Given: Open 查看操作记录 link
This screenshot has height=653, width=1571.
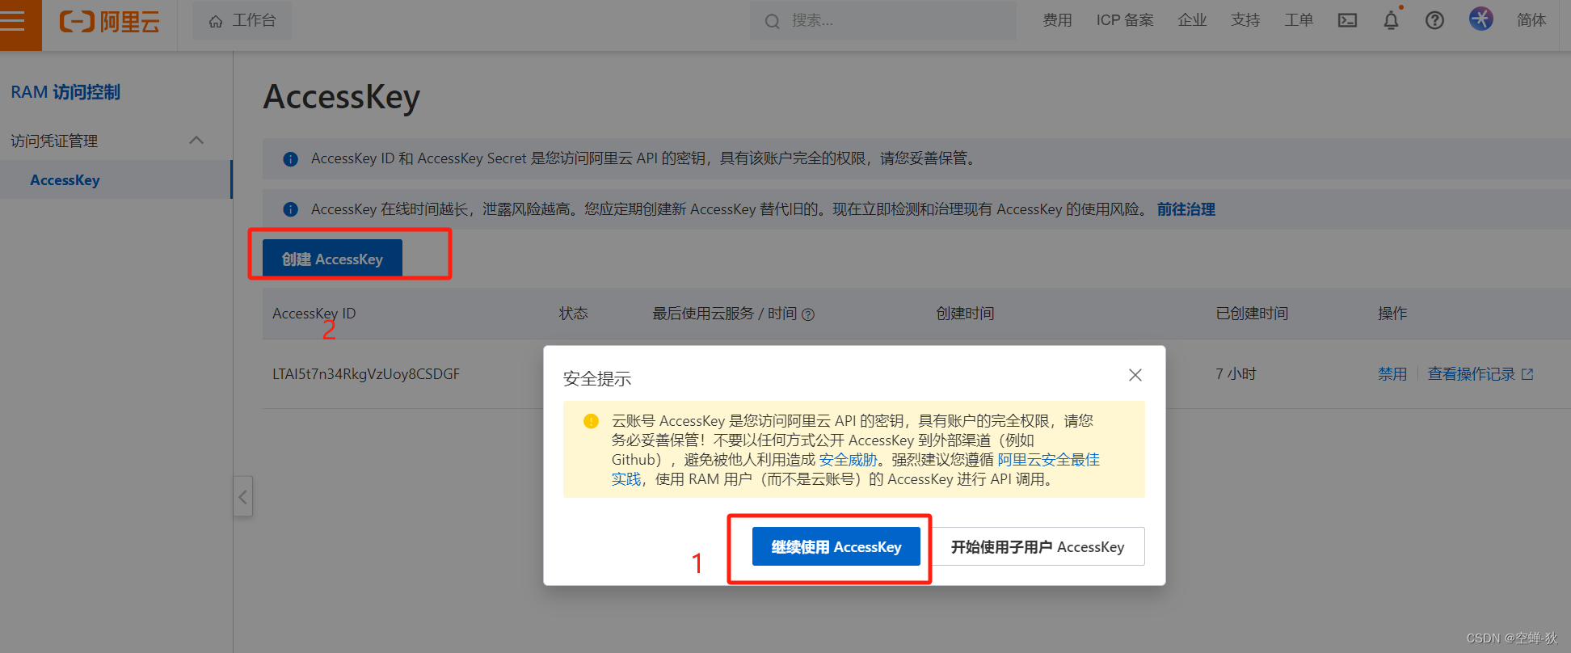Looking at the screenshot, I should [1471, 374].
